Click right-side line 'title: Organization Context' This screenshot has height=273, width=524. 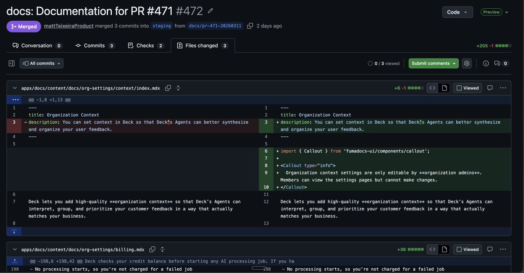pyautogui.click(x=316, y=115)
